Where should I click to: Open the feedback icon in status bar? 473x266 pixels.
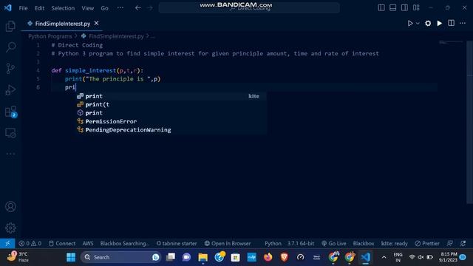450,243
